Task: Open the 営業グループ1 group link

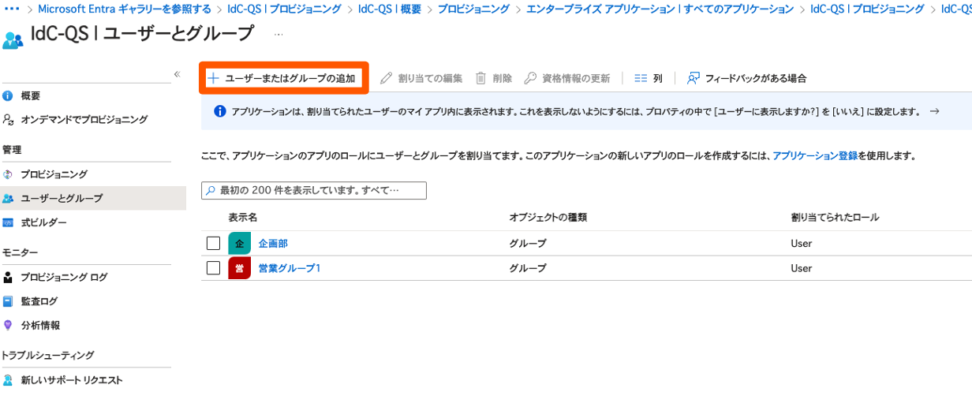Action: coord(290,268)
